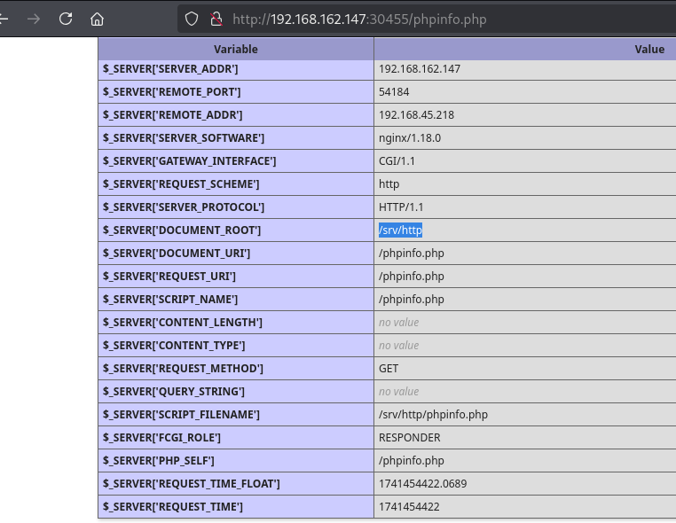The height and width of the screenshot is (523, 676).
Task: Go to the browser home page icon
Action: (97, 19)
